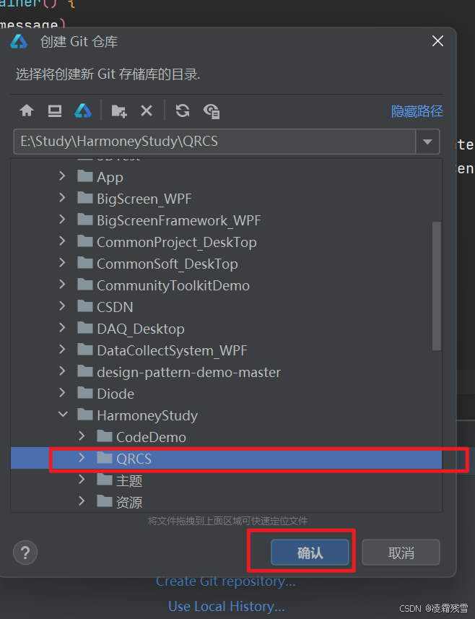The image size is (475, 619).
Task: Expand the Diode folder
Action: click(62, 393)
